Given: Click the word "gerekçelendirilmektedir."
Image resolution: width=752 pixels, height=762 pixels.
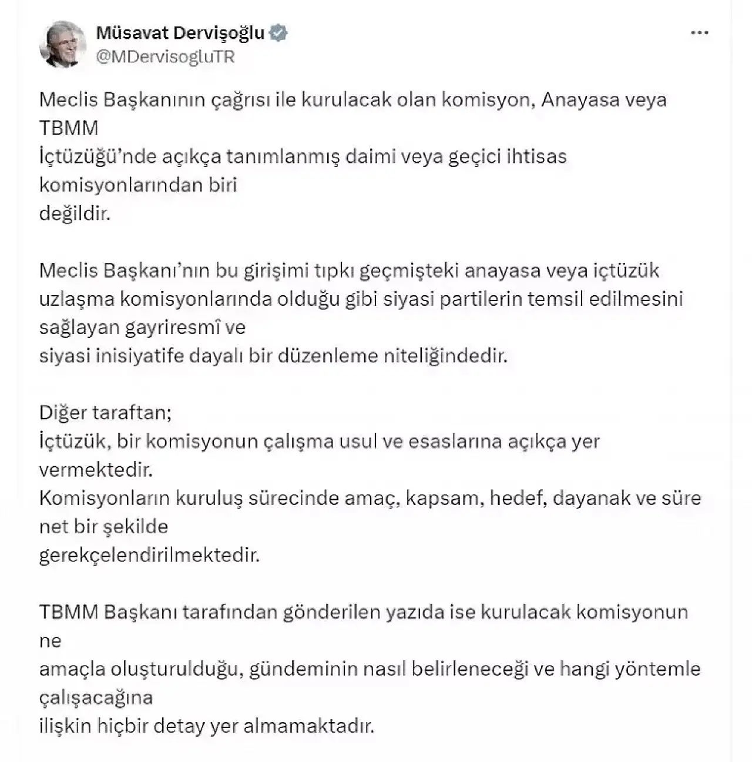Looking at the screenshot, I should (x=149, y=554).
